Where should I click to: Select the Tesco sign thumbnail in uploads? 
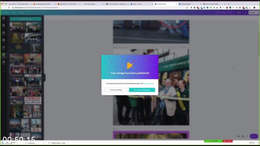[33, 100]
